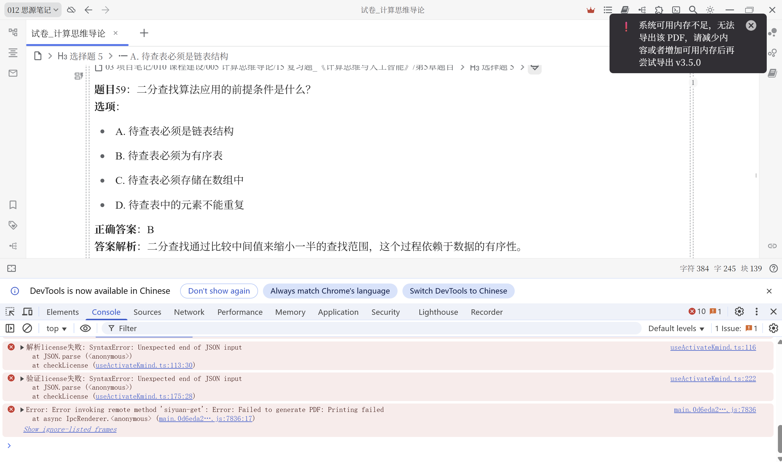Toggle the console sidebar panel

(10, 328)
